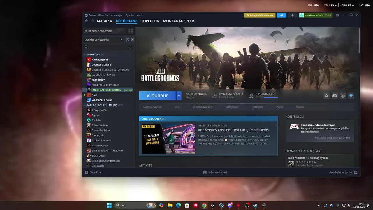Viewport: 373px width, 210px height.
Task: Stop the game with DURDUR button
Action: pyautogui.click(x=158, y=96)
